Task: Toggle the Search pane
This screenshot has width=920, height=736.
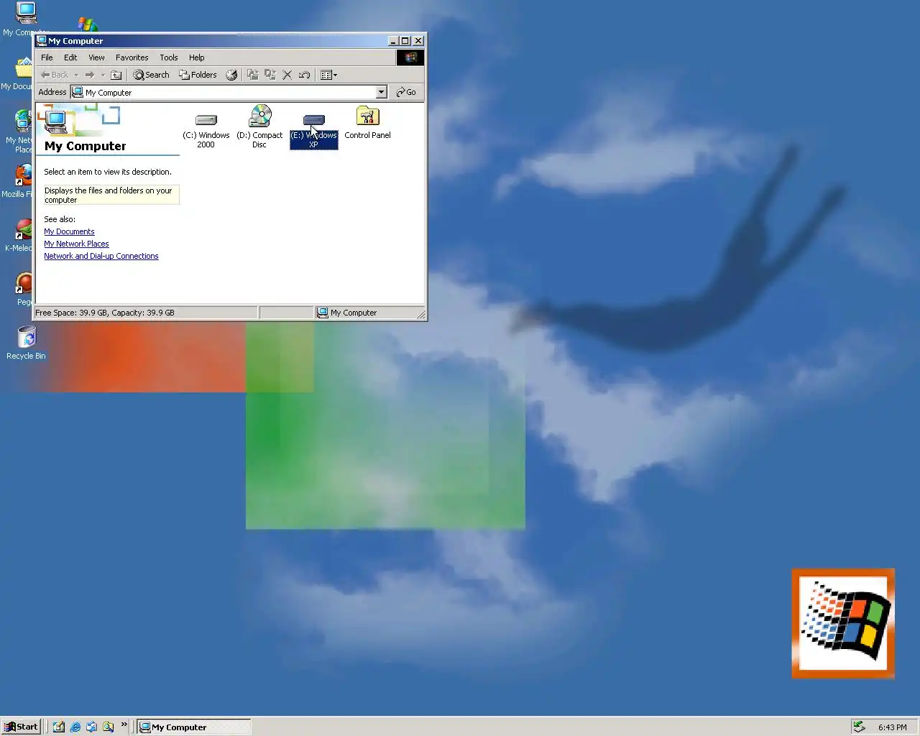Action: (151, 75)
